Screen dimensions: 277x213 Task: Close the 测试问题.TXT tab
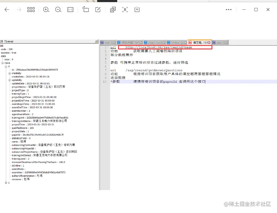tap(141, 43)
